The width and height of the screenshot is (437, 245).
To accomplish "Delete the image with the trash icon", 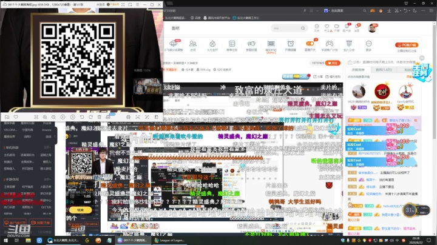I will (99, 117).
